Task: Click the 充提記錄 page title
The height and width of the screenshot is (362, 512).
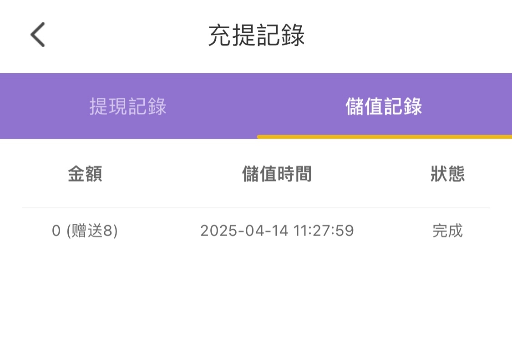Action: [x=256, y=35]
